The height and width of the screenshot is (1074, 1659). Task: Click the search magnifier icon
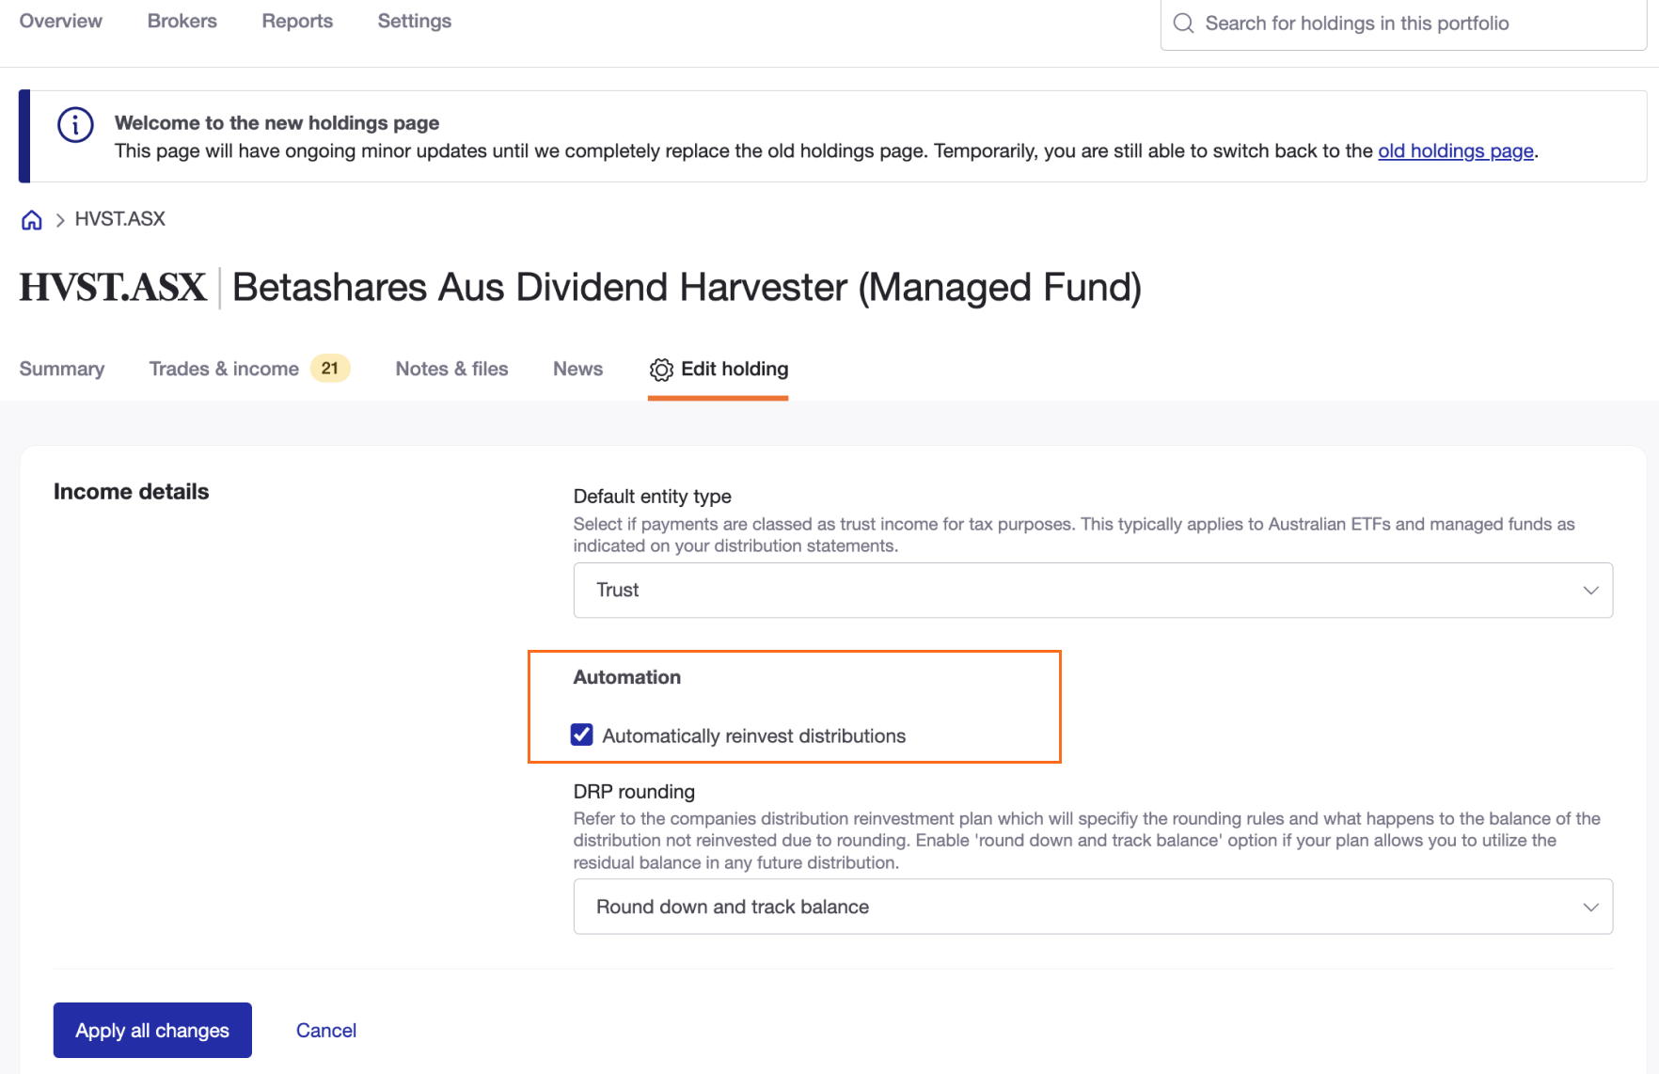1183,24
